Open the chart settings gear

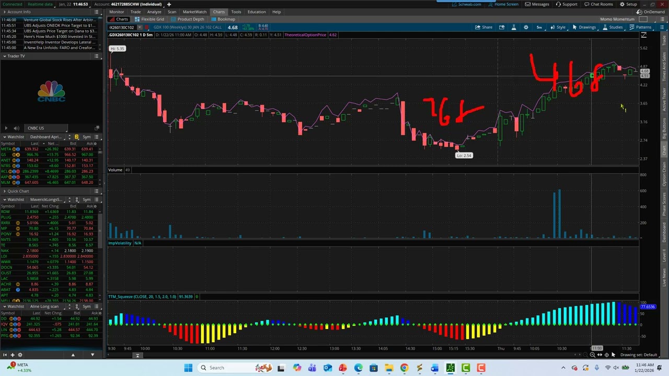526,27
